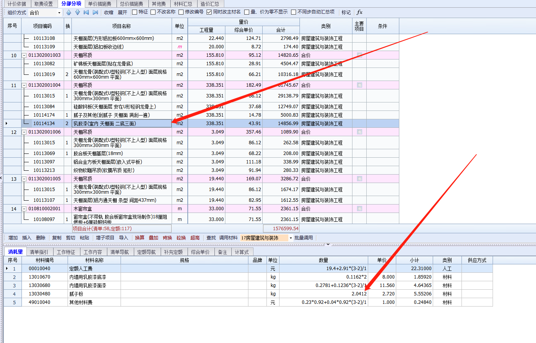Click the 删除 button
Image resolution: width=536 pixels, height=343 pixels.
click(41, 238)
